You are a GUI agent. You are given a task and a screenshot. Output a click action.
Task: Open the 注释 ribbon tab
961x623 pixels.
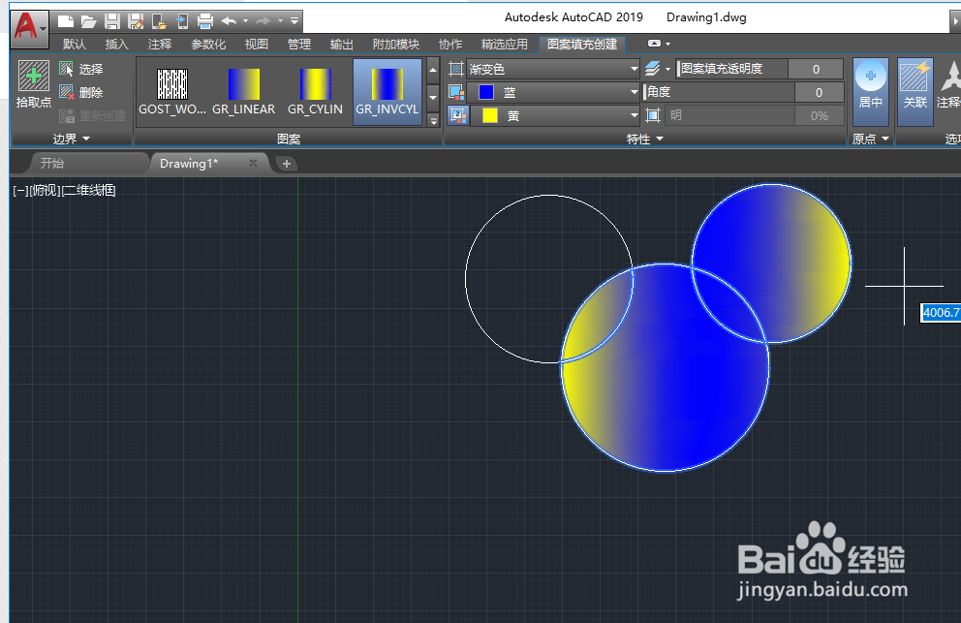[x=159, y=45]
